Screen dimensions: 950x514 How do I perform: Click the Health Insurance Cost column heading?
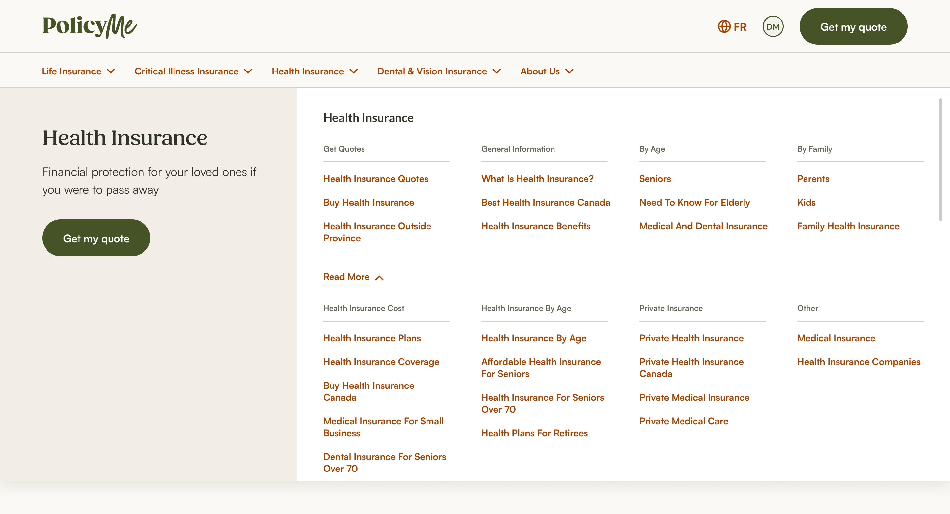click(363, 308)
